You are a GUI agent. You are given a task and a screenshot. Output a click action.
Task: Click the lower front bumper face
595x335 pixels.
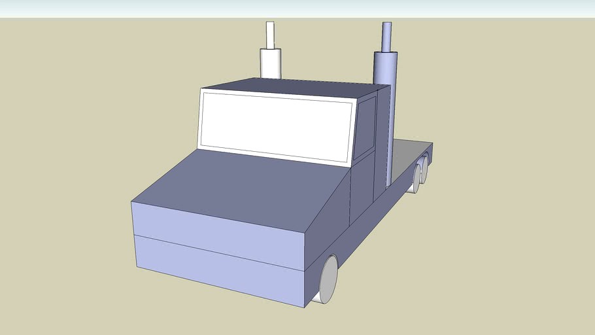(220, 270)
